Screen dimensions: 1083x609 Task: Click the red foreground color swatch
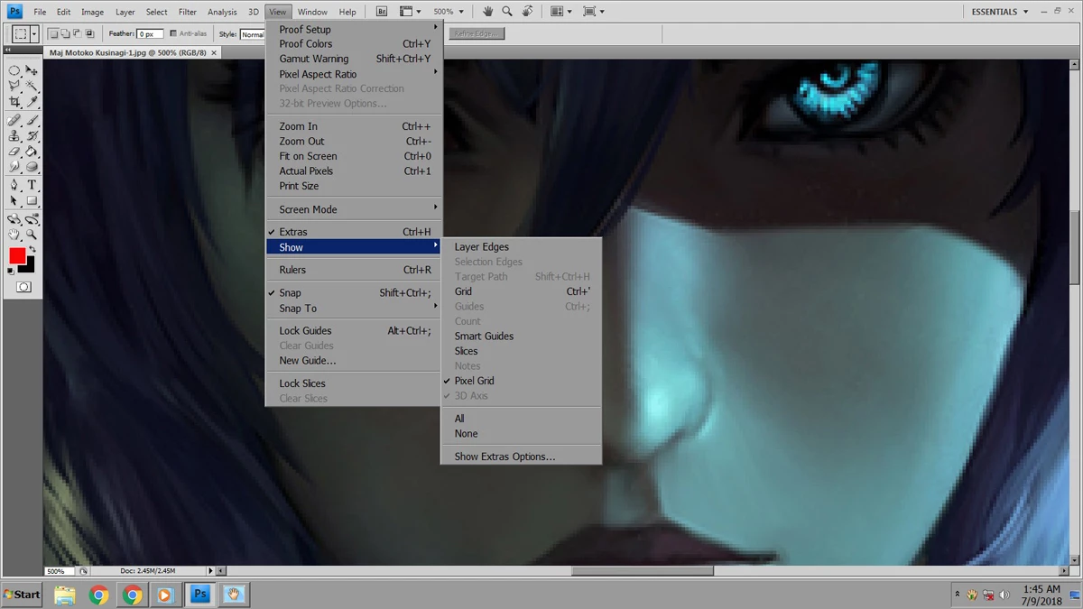point(17,256)
